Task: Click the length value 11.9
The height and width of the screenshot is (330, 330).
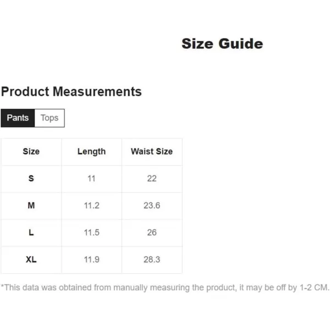Action: click(x=91, y=260)
